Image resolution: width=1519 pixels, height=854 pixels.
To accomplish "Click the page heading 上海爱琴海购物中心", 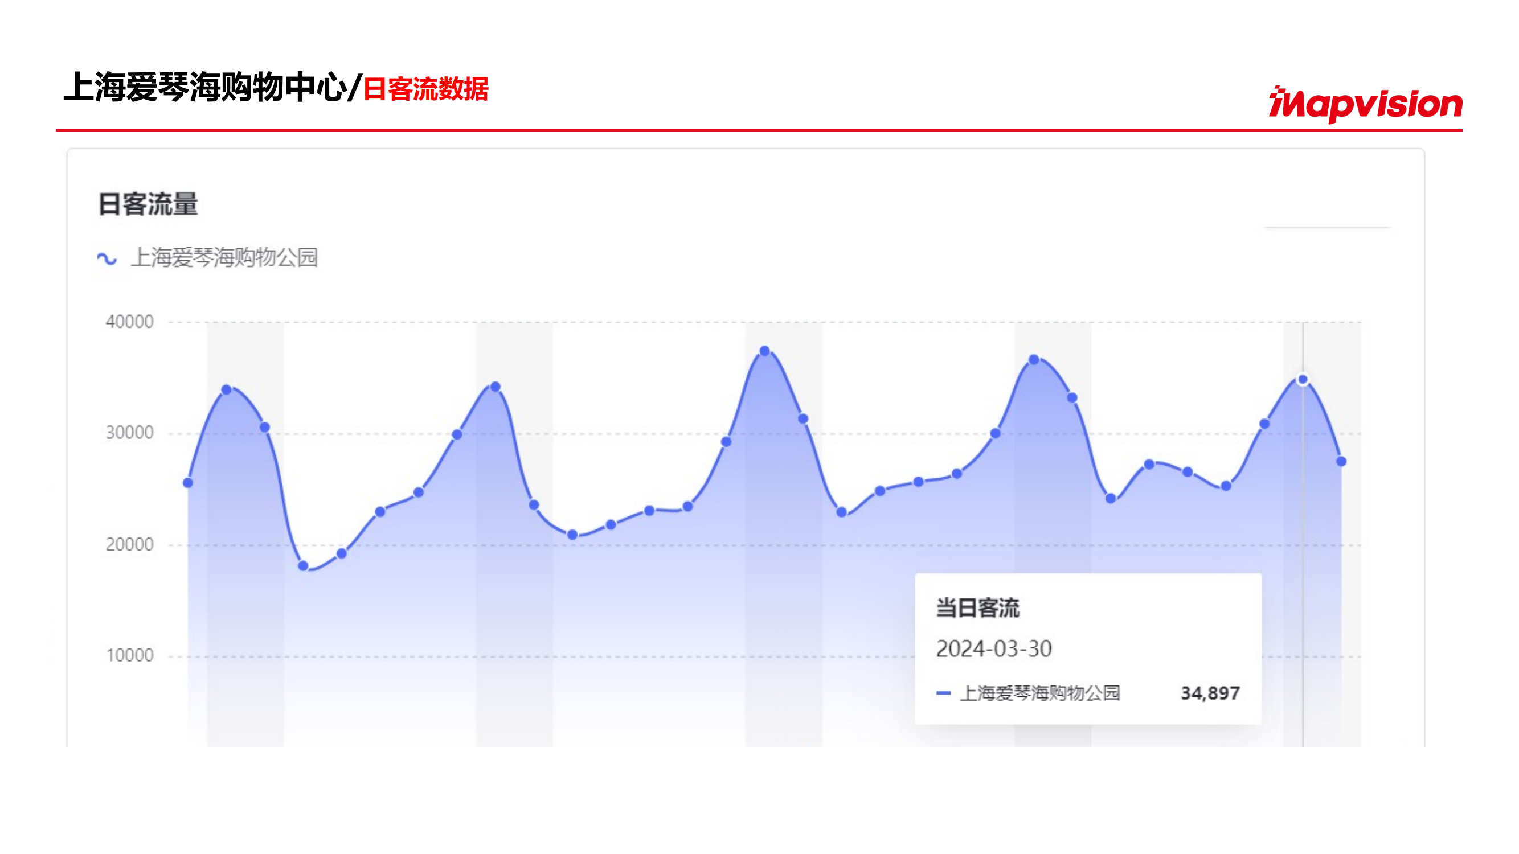I will [x=206, y=87].
